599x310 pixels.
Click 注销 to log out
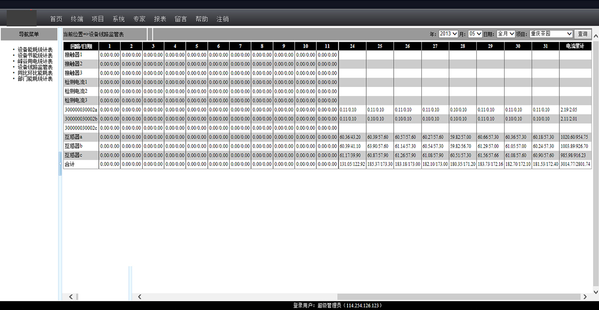[x=223, y=19]
